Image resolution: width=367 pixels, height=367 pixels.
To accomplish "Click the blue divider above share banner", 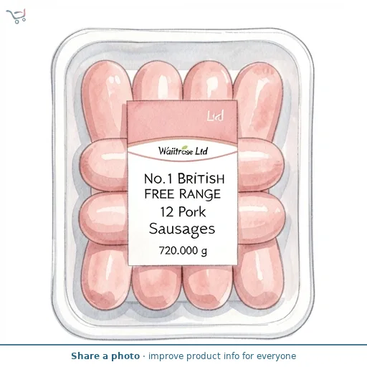I will [x=183, y=345].
